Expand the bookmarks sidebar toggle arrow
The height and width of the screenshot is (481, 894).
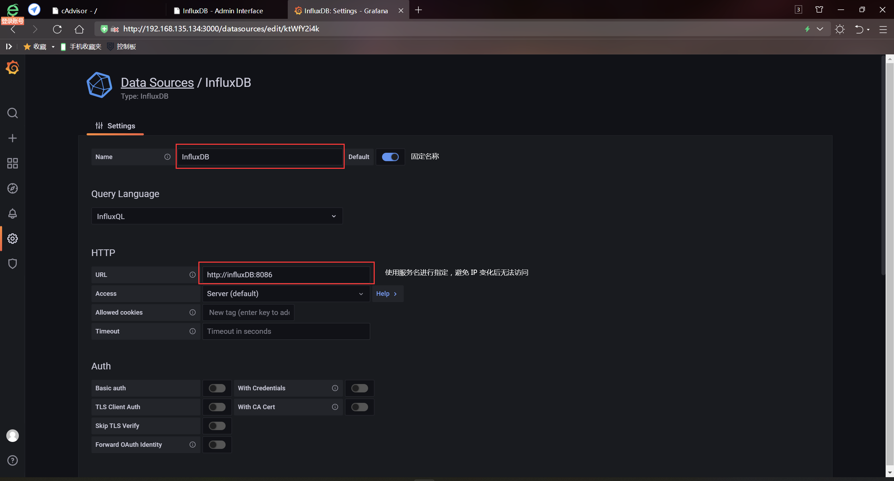(9, 46)
